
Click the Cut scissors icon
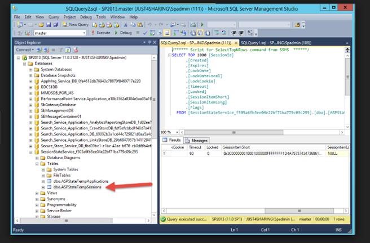126,25
